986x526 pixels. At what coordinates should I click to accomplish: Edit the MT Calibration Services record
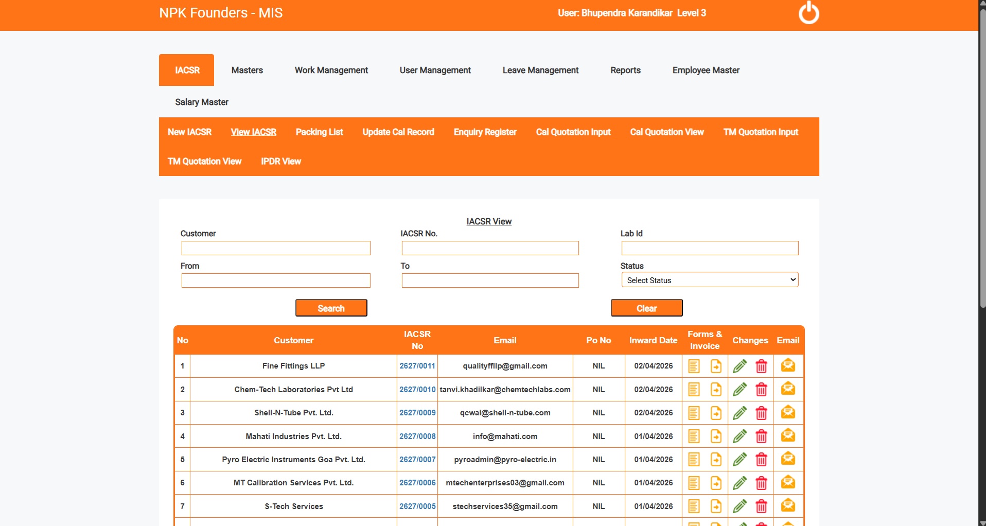(x=739, y=483)
